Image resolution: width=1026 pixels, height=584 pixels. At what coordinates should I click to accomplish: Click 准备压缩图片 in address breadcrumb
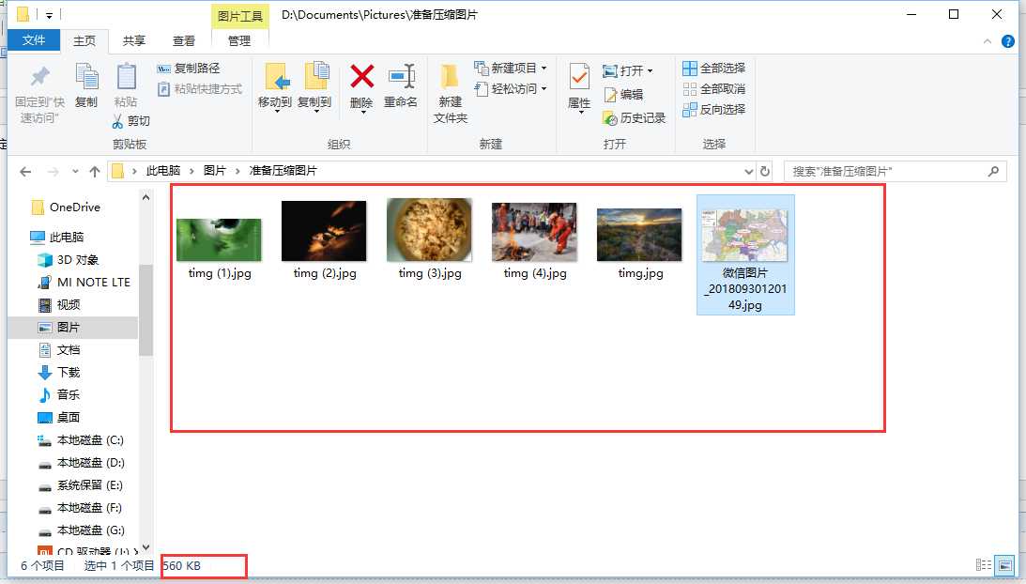point(283,171)
